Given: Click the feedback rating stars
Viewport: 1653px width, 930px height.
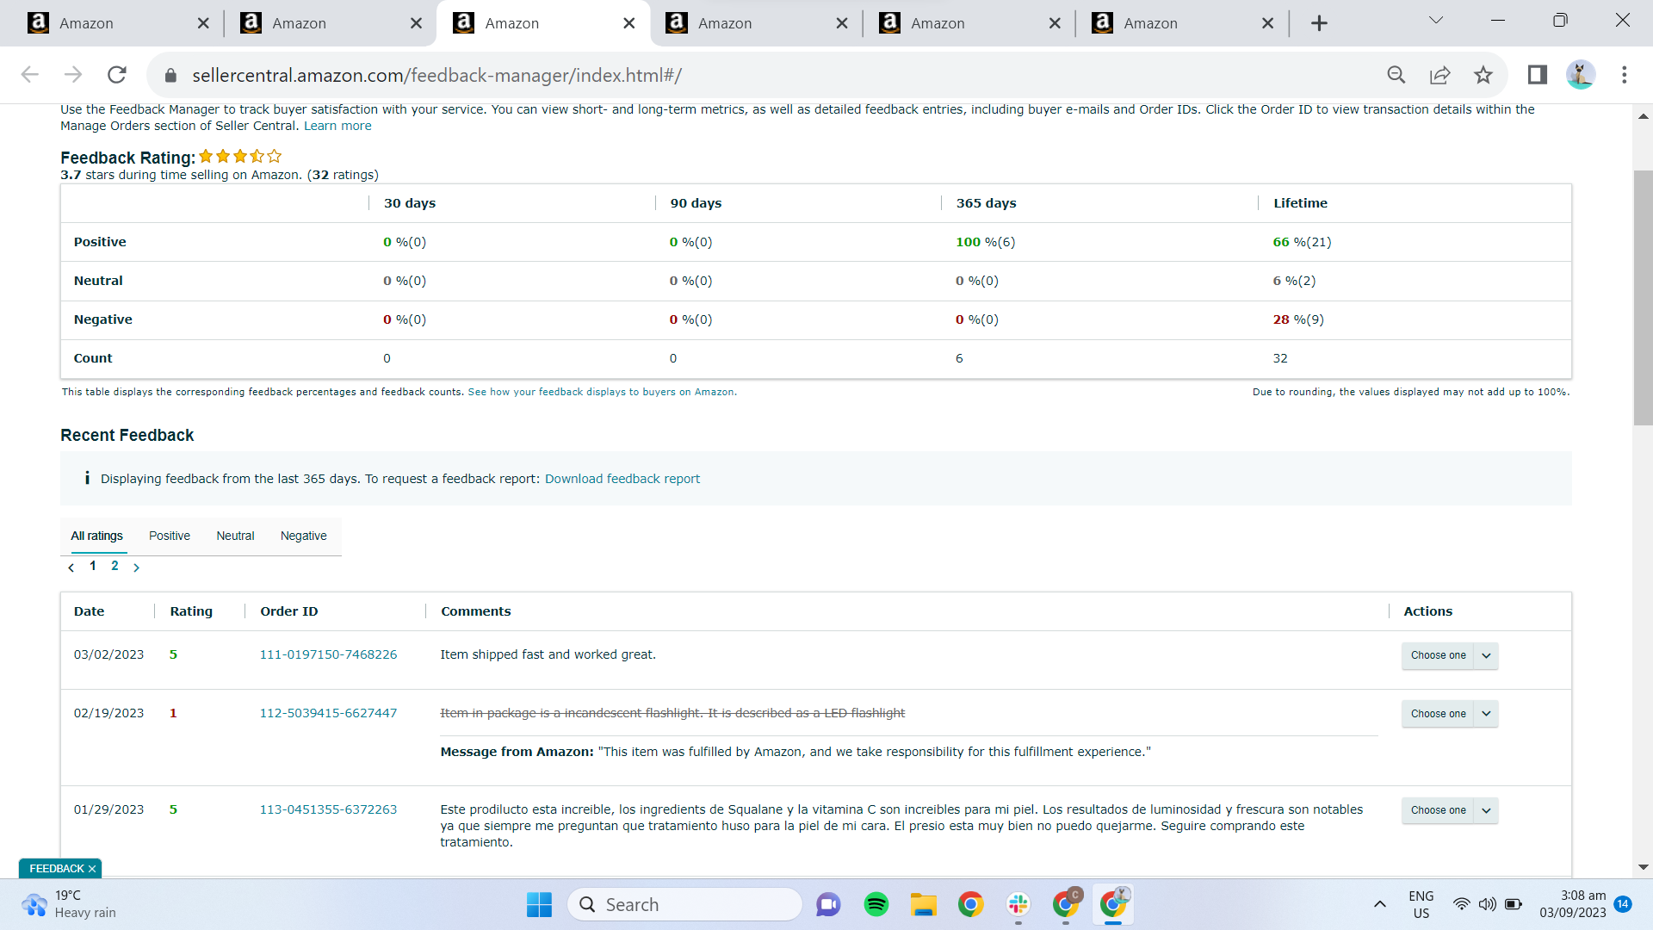Looking at the screenshot, I should (240, 157).
